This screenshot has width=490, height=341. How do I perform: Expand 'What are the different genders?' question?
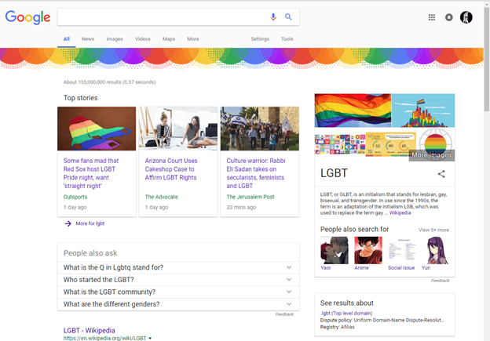(x=178, y=304)
